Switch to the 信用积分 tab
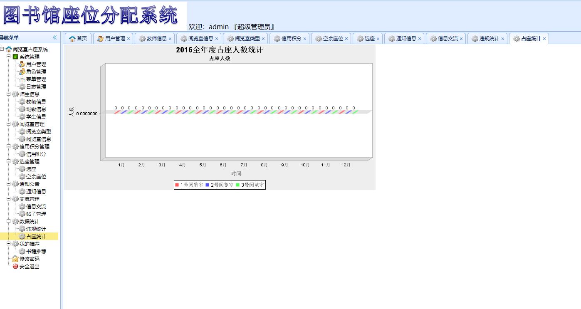 (x=292, y=38)
